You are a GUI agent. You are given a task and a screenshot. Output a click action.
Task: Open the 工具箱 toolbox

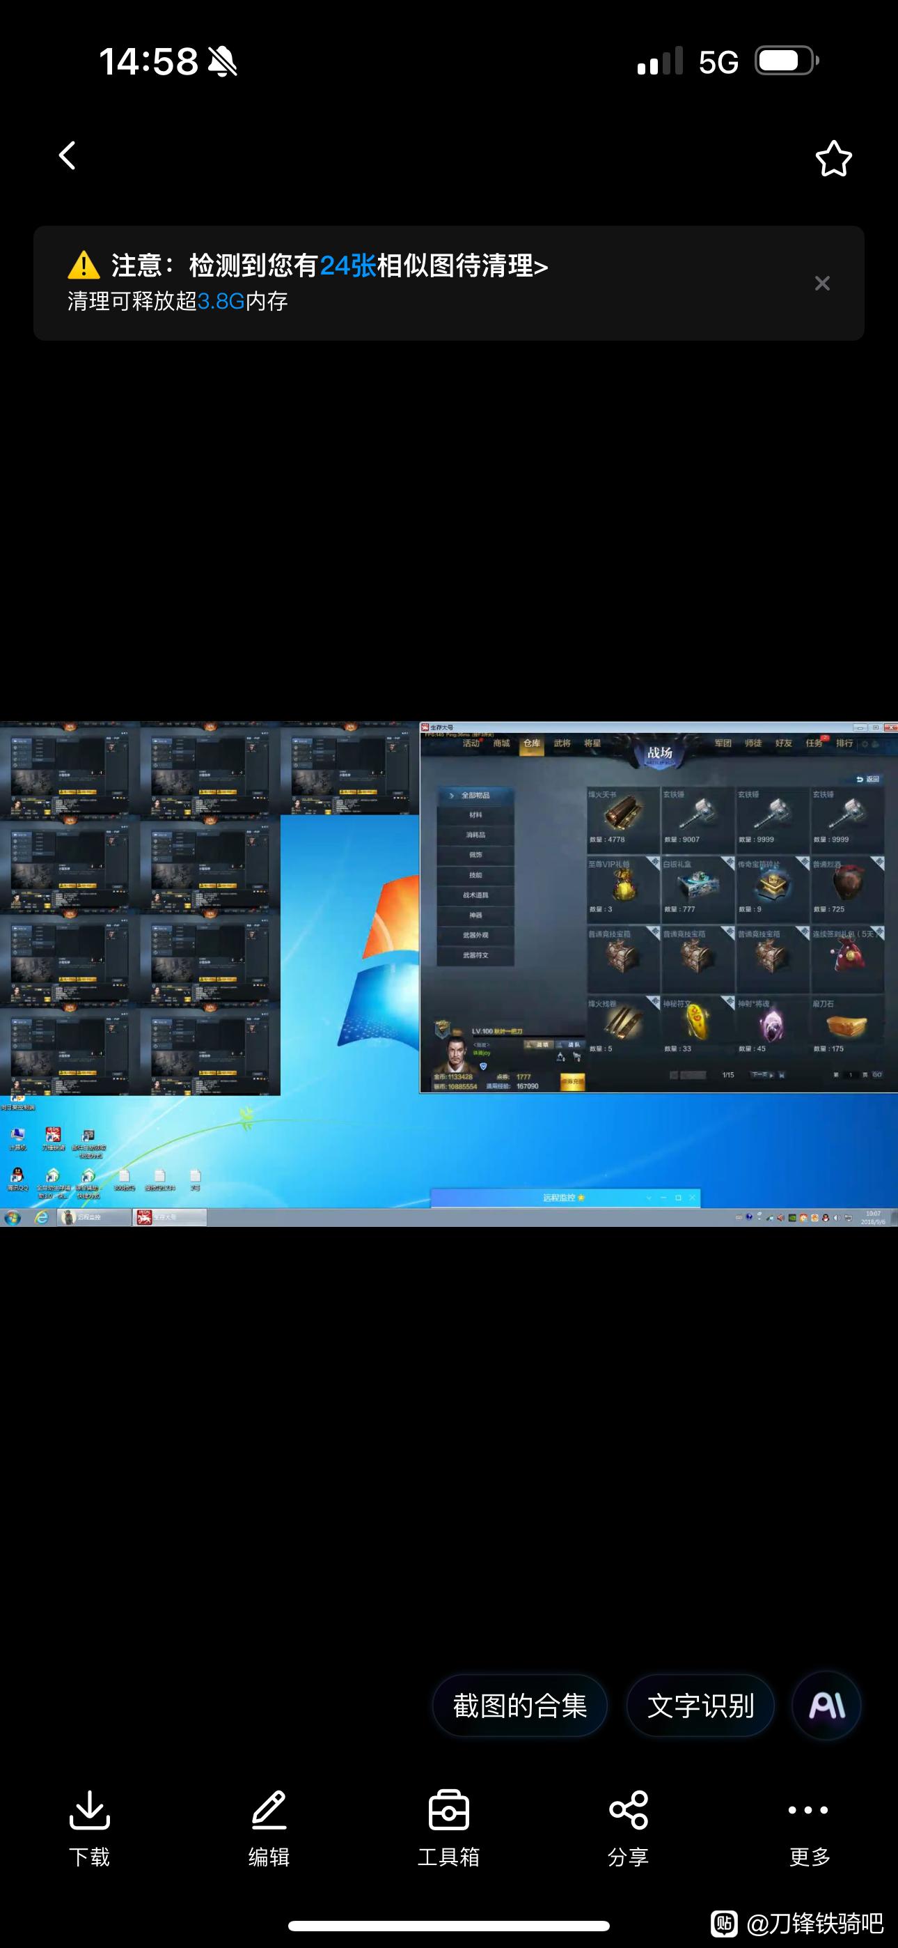pyautogui.click(x=448, y=1829)
